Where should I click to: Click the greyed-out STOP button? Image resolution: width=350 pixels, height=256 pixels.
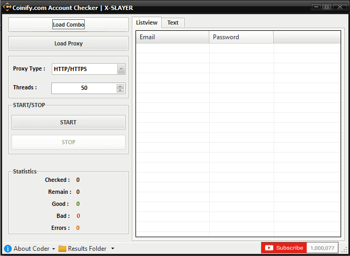click(69, 142)
